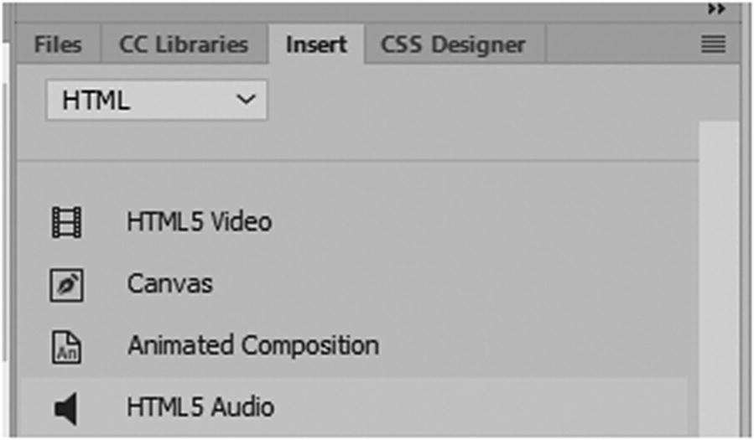Click the Animated Composition text label

(x=252, y=345)
